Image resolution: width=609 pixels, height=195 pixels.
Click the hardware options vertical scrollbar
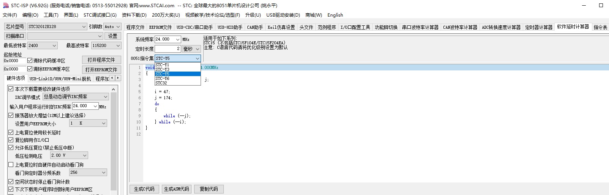(113, 141)
